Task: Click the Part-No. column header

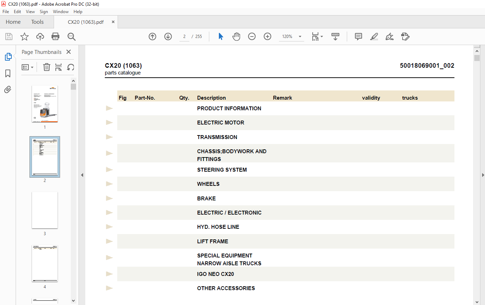Action: click(145, 98)
